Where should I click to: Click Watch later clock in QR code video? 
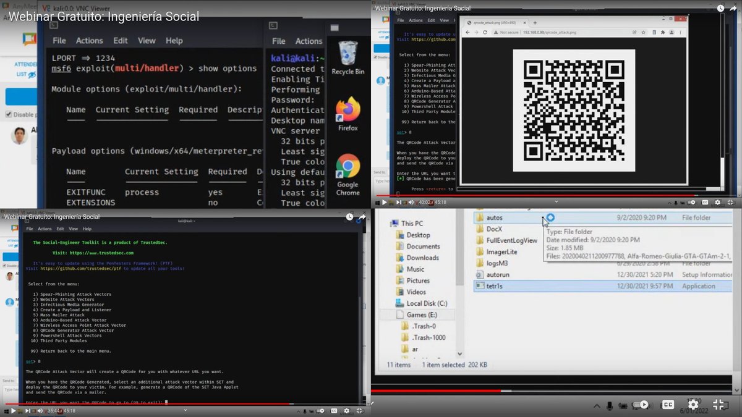click(x=720, y=8)
